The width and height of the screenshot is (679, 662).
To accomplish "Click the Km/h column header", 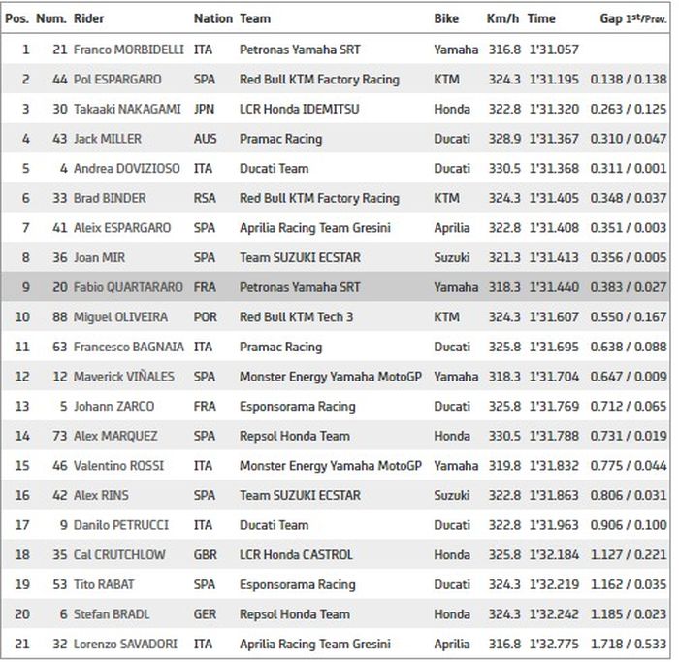I will coord(502,18).
